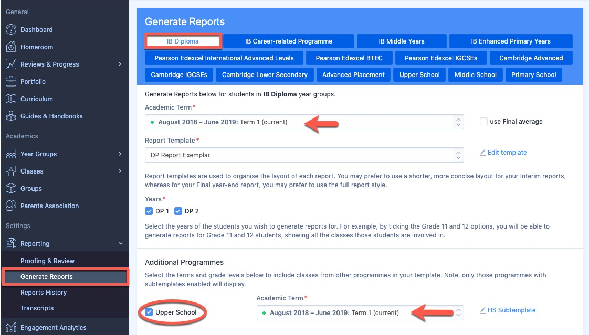The width and height of the screenshot is (589, 335).
Task: Select the Cambridge Lower Secondary tab
Action: (x=265, y=74)
